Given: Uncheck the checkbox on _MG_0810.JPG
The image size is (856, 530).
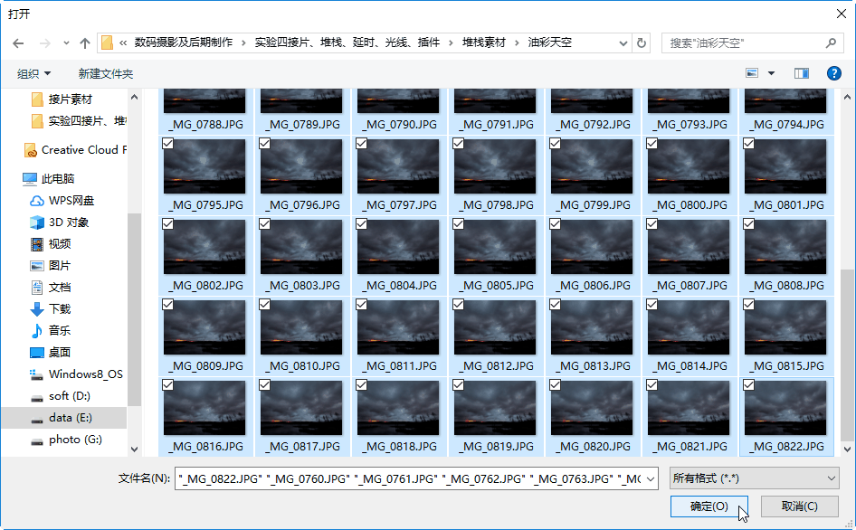Looking at the screenshot, I should click(264, 305).
